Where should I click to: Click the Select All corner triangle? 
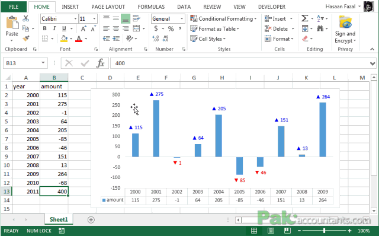pos(8,78)
